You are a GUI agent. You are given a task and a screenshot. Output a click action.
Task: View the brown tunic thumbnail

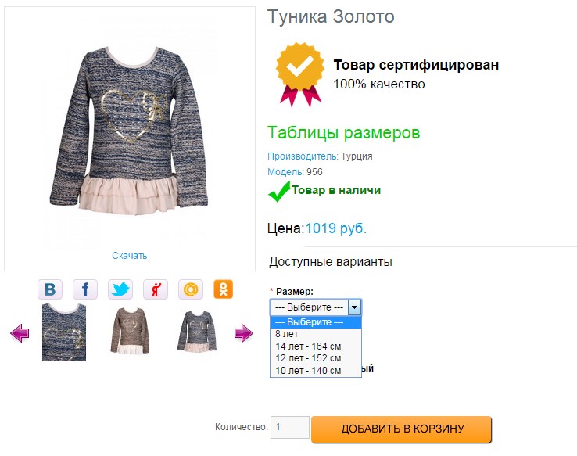click(x=130, y=331)
